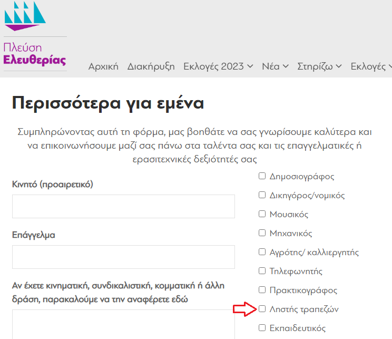Check the Αγρότης/καλλιεργητής option
The height and width of the screenshot is (339, 392).
262,252
